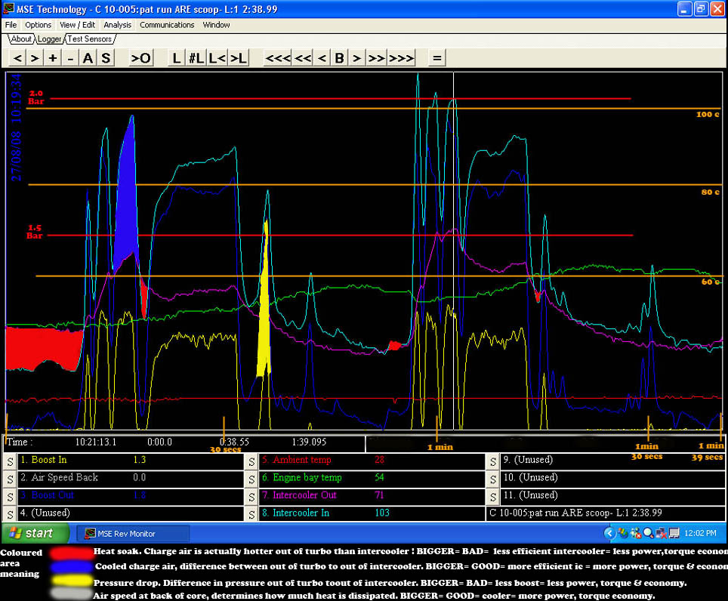Toggle the S button for Intercooler In

(251, 515)
